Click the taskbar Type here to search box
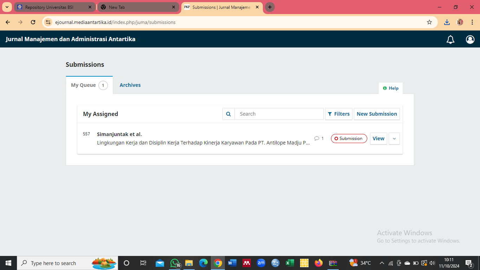The image size is (480, 270). coord(67,263)
